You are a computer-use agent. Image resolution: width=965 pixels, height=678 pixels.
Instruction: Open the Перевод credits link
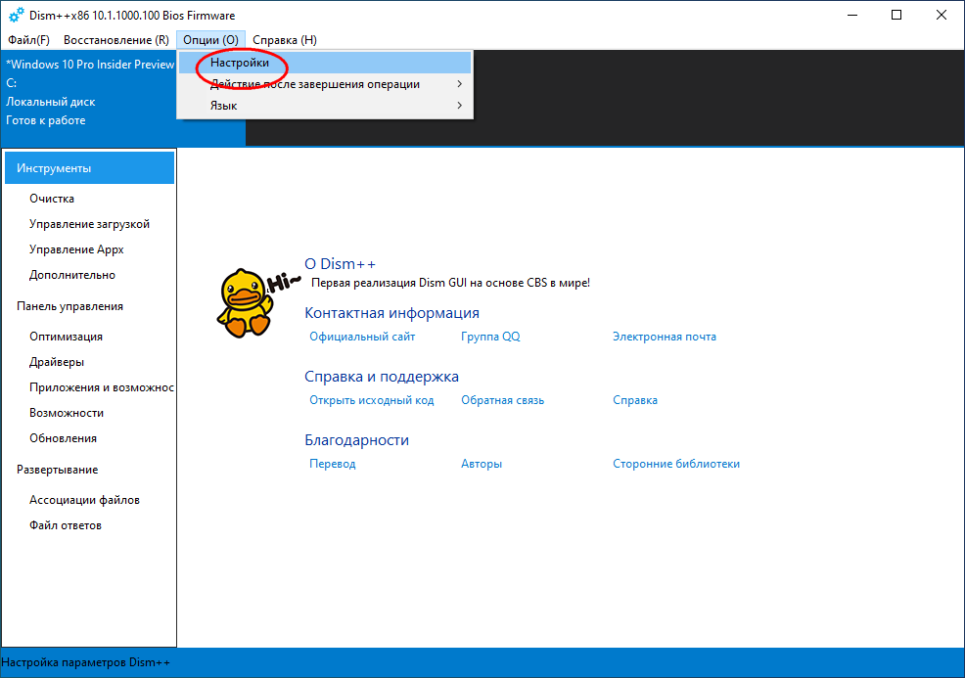point(333,464)
